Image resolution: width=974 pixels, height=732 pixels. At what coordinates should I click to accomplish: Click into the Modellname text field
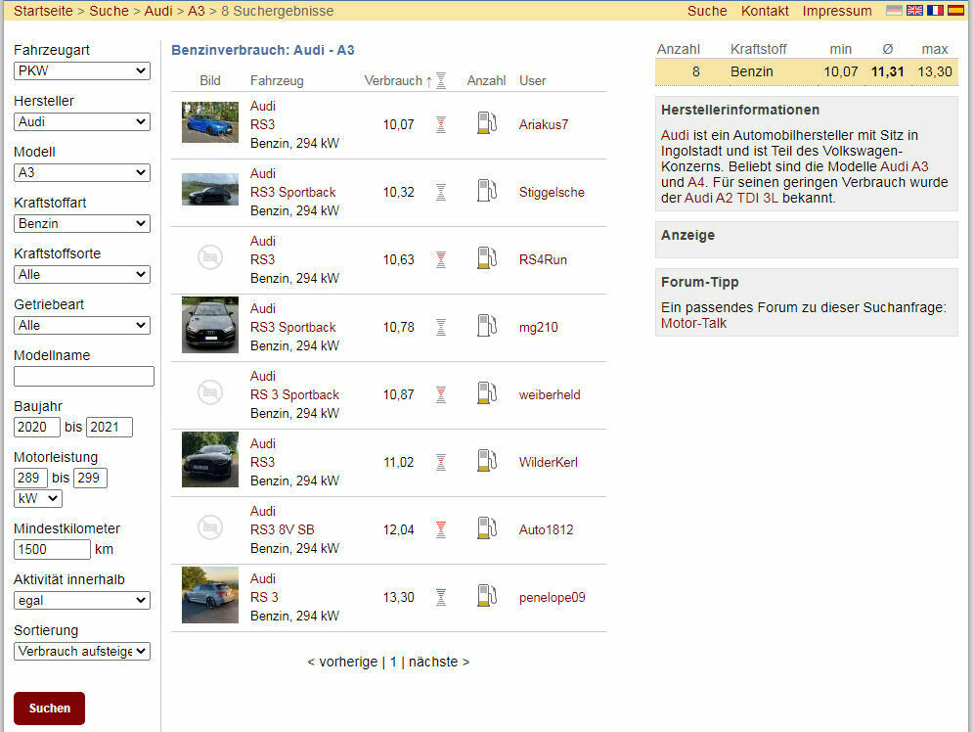[84, 377]
